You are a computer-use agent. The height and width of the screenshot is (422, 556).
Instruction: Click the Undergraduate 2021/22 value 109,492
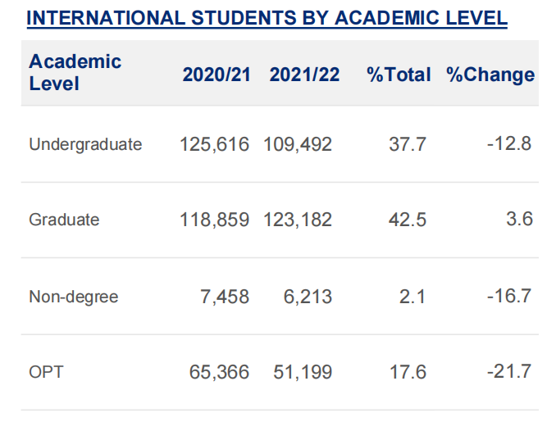(x=298, y=144)
